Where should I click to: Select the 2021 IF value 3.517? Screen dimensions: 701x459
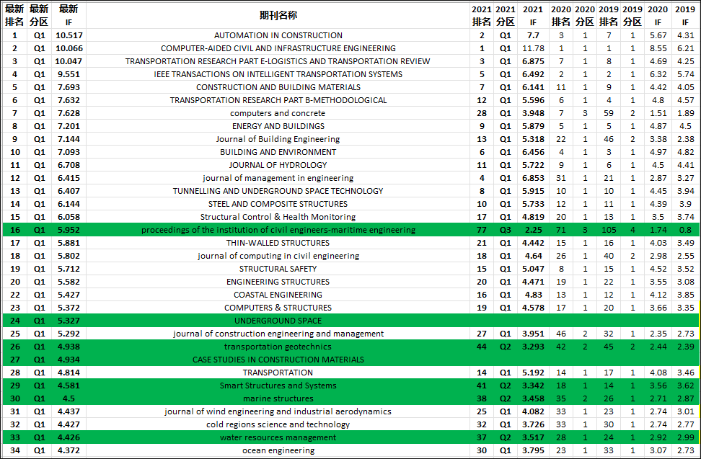click(x=533, y=437)
